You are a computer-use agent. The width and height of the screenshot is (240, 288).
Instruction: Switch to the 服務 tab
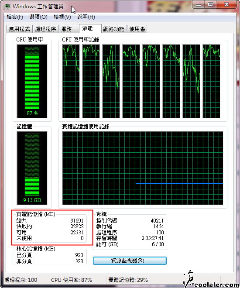pyautogui.click(x=69, y=29)
